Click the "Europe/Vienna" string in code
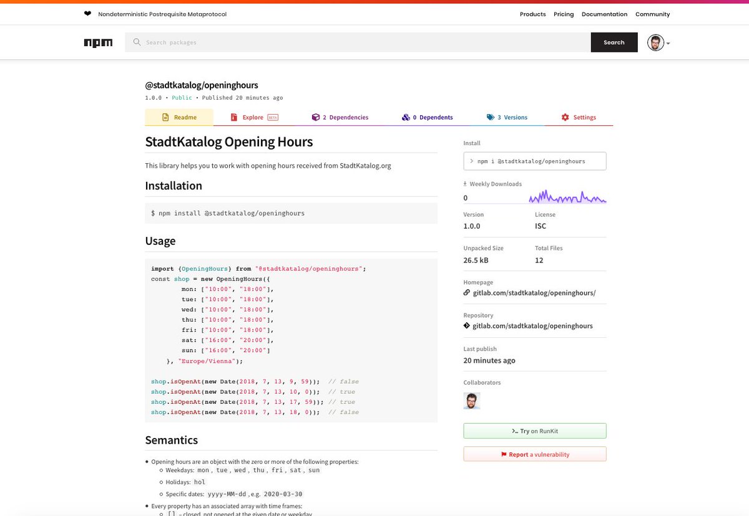 click(x=206, y=361)
